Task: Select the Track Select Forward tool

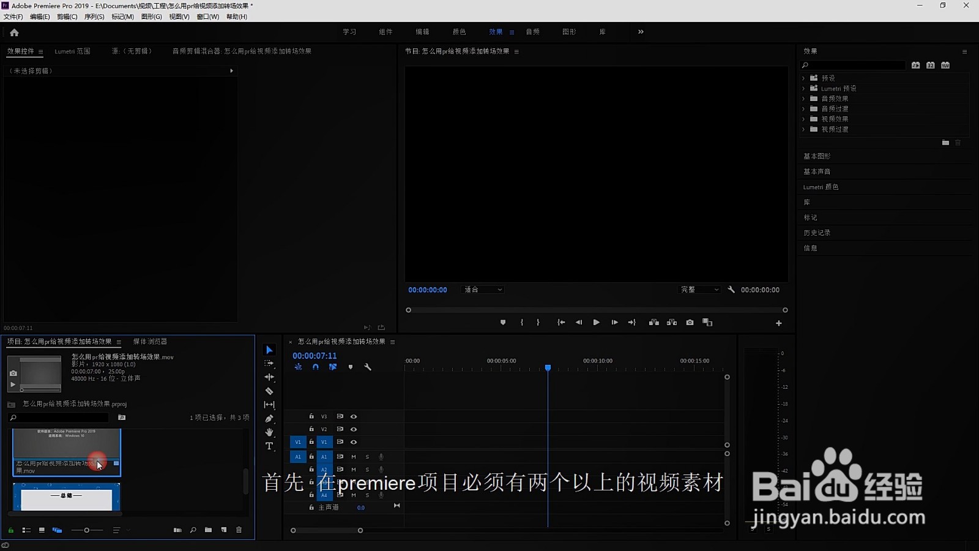Action: tap(269, 363)
